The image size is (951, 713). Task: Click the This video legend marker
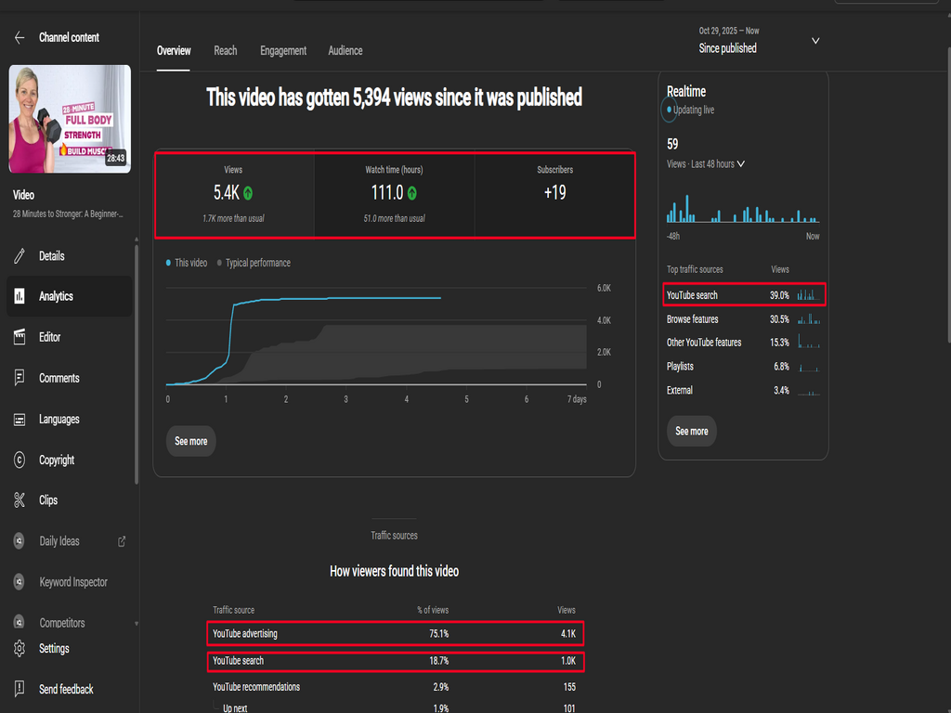168,263
